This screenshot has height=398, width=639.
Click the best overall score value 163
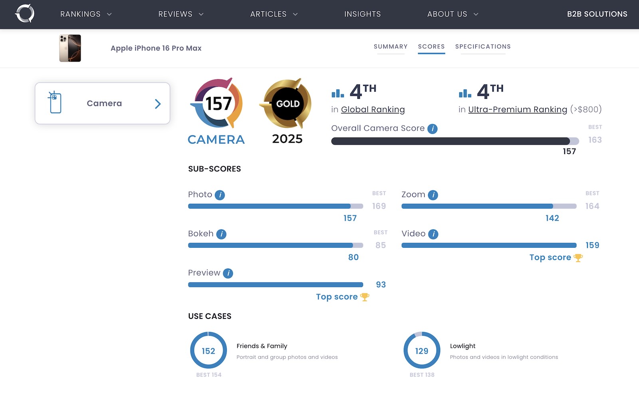coord(595,140)
